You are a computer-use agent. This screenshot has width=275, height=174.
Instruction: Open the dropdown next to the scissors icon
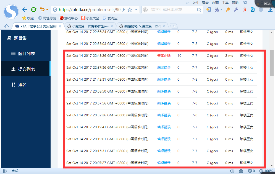(221, 10)
